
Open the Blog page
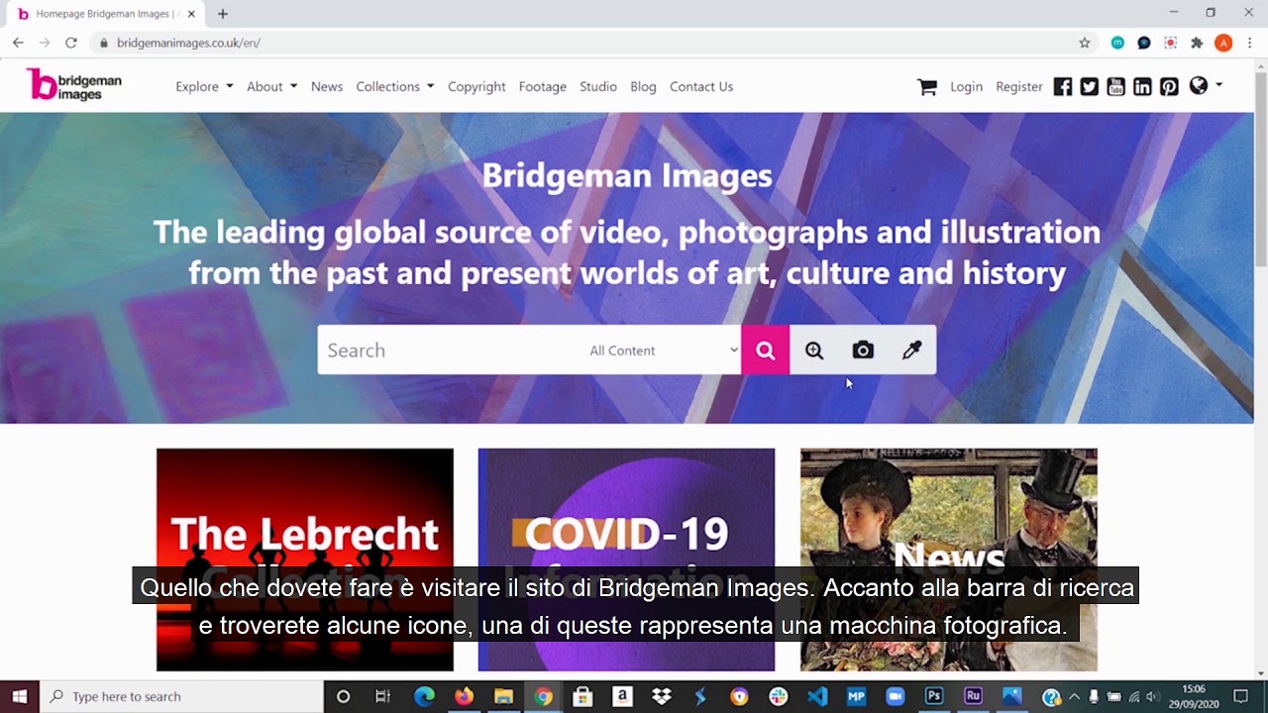643,86
